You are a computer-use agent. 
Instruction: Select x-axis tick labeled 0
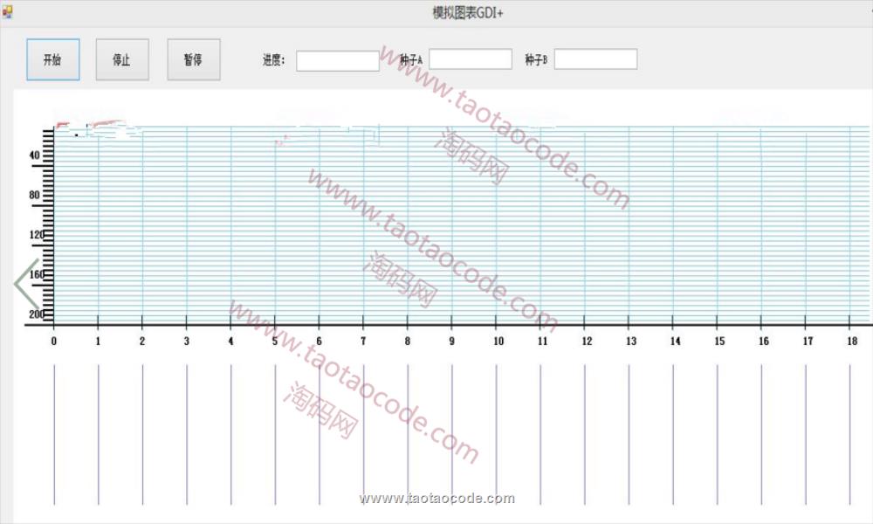pos(54,341)
